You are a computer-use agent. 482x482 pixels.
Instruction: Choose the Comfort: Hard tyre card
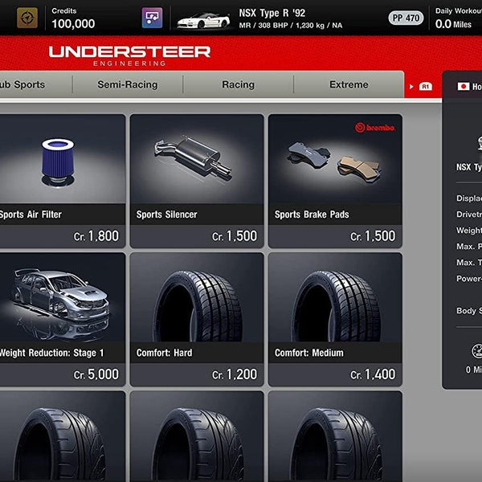(197, 320)
